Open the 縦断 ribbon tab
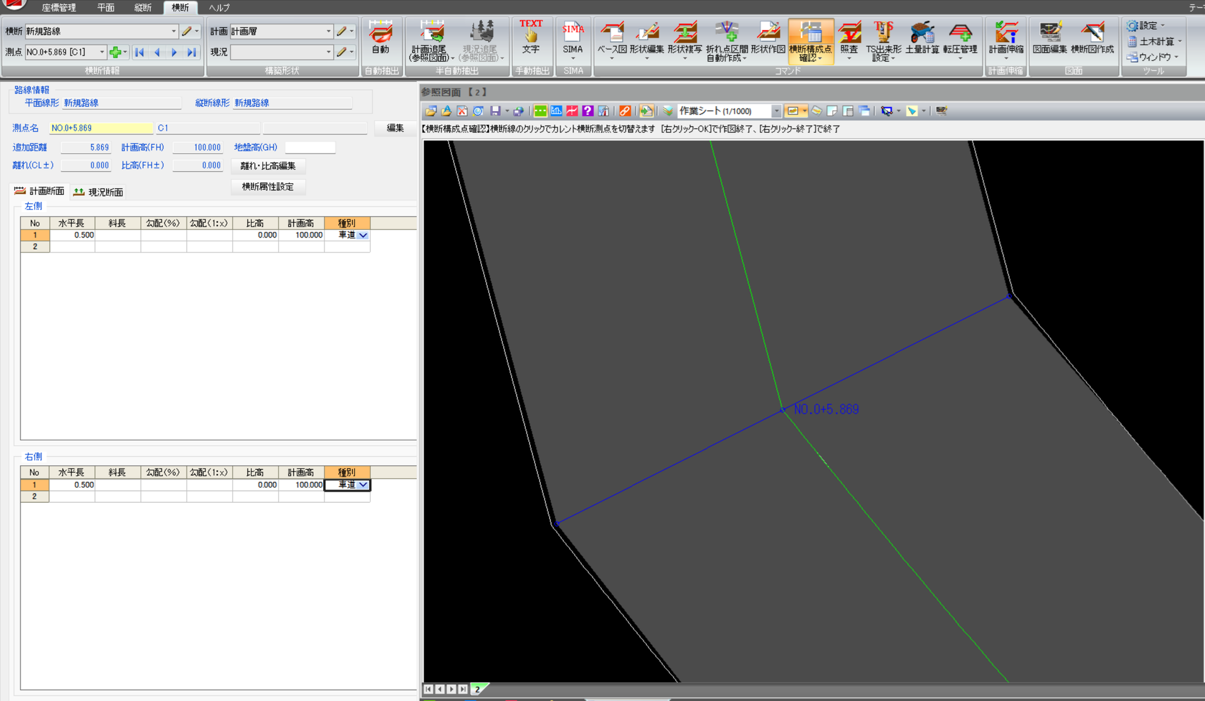Viewport: 1205px width, 701px height. pos(142,8)
